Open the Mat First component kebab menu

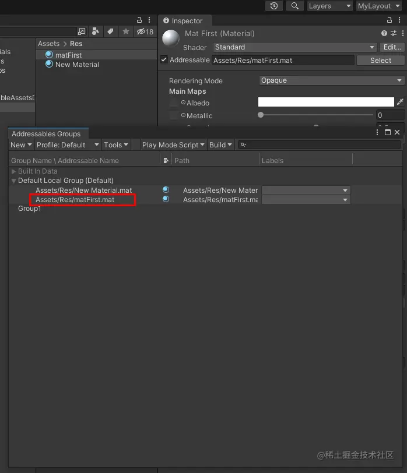pyautogui.click(x=403, y=33)
